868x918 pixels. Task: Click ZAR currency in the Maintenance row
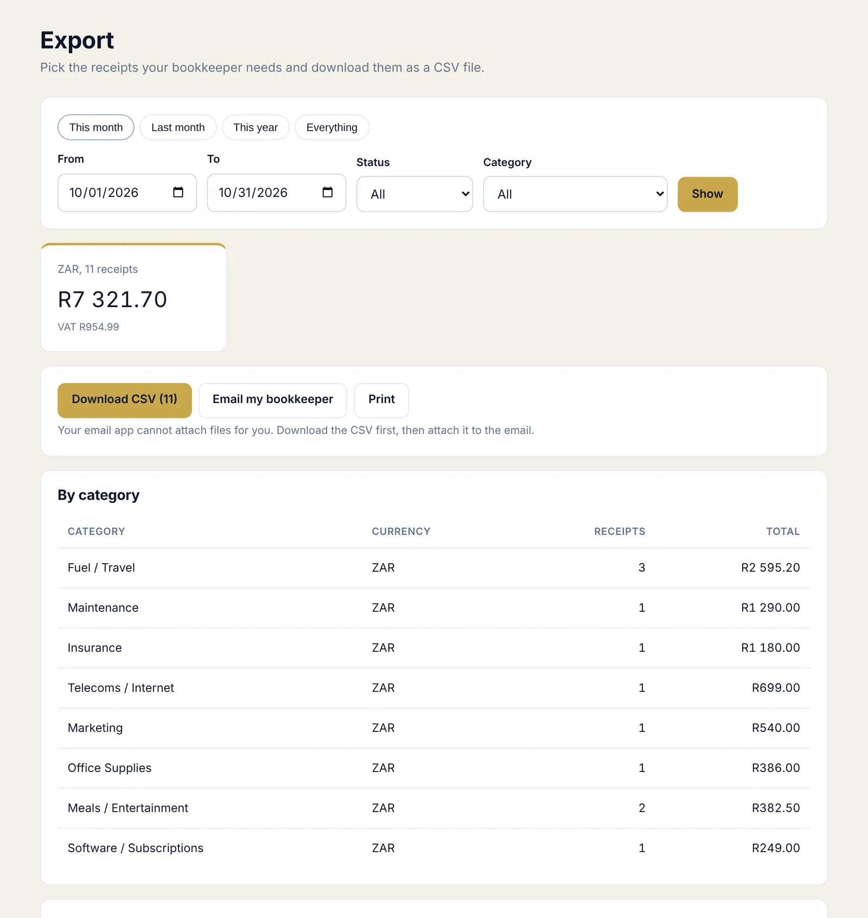384,608
